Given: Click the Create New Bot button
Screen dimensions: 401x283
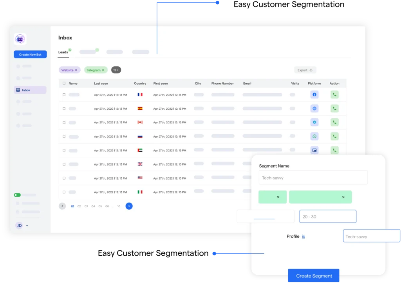Looking at the screenshot, I should coord(30,55).
